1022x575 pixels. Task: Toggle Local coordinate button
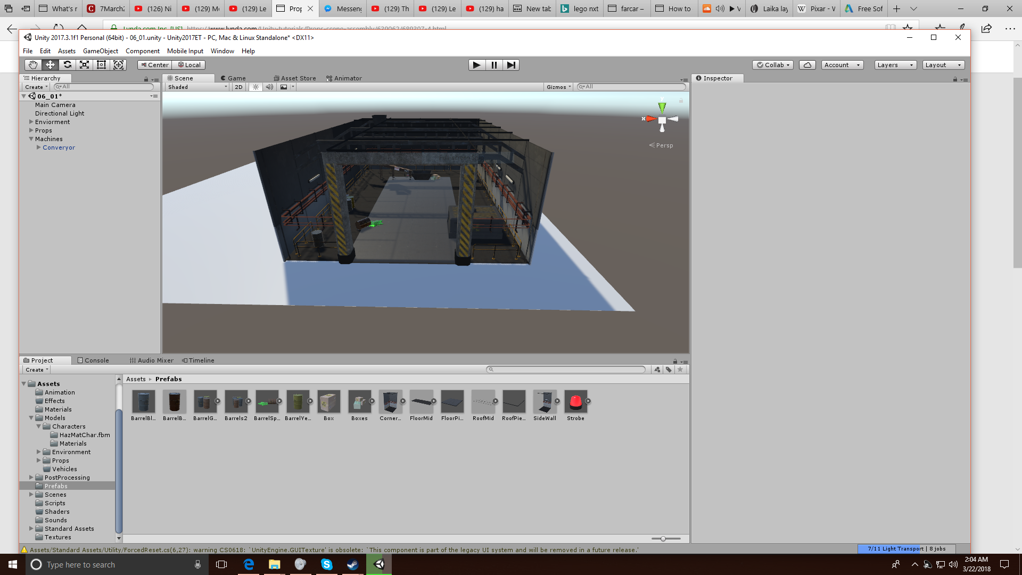[188, 65]
